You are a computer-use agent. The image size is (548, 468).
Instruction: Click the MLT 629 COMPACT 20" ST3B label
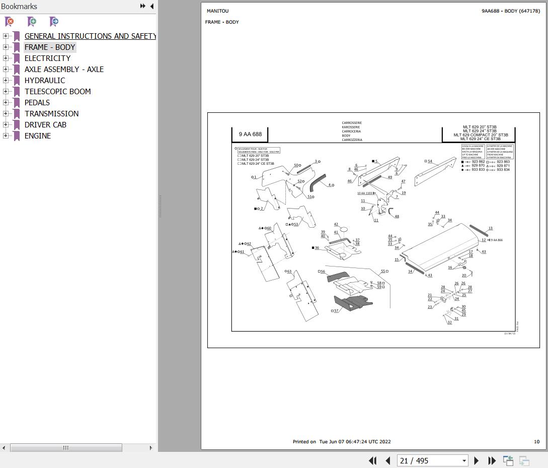pyautogui.click(x=481, y=135)
